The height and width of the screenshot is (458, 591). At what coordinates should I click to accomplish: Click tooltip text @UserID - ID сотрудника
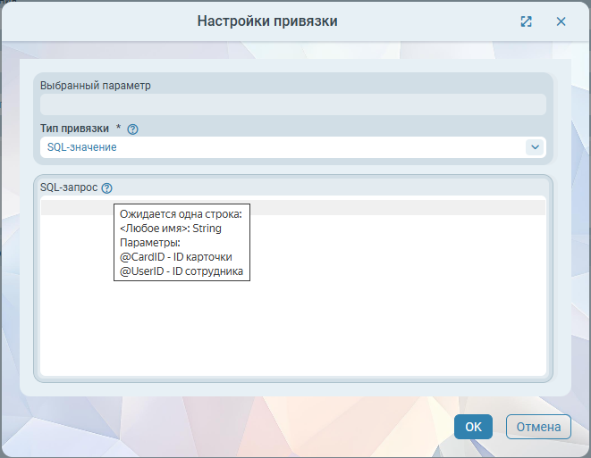(x=181, y=271)
